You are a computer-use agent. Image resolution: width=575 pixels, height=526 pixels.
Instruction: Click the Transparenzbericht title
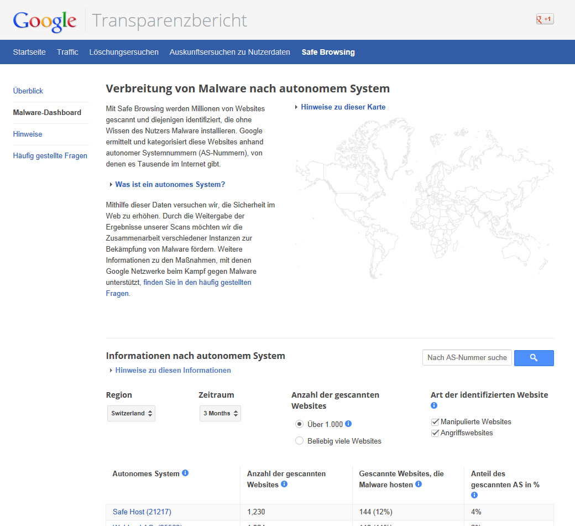[x=169, y=20]
